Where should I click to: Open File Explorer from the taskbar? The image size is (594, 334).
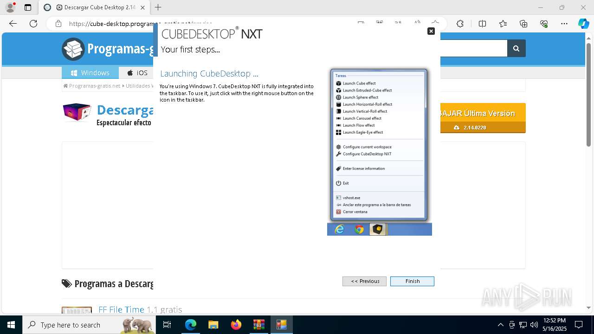pyautogui.click(x=213, y=325)
